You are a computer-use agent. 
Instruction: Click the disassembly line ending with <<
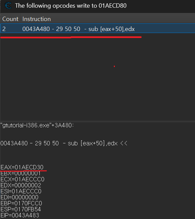click(64, 143)
